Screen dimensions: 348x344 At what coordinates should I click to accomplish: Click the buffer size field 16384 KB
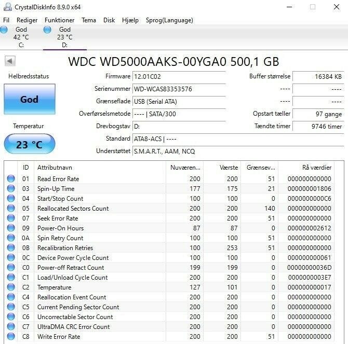tap(318, 77)
